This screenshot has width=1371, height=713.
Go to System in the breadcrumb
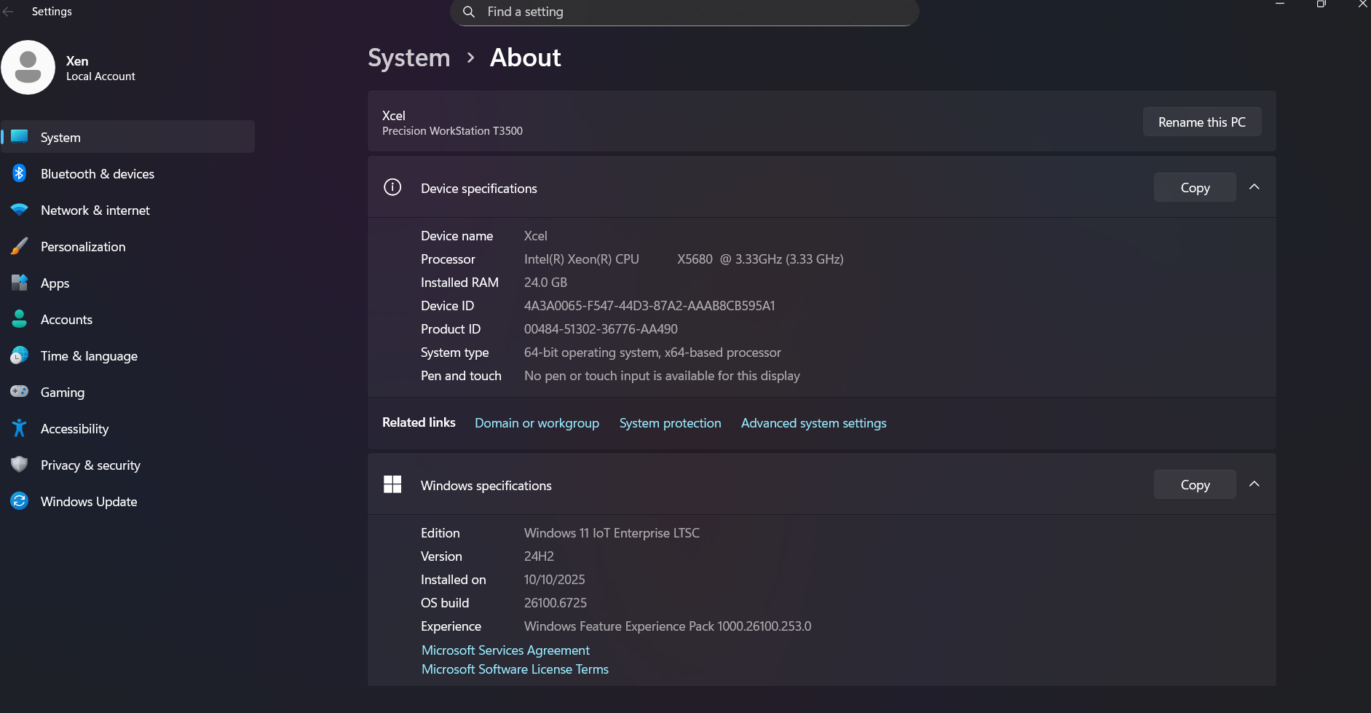(x=408, y=58)
